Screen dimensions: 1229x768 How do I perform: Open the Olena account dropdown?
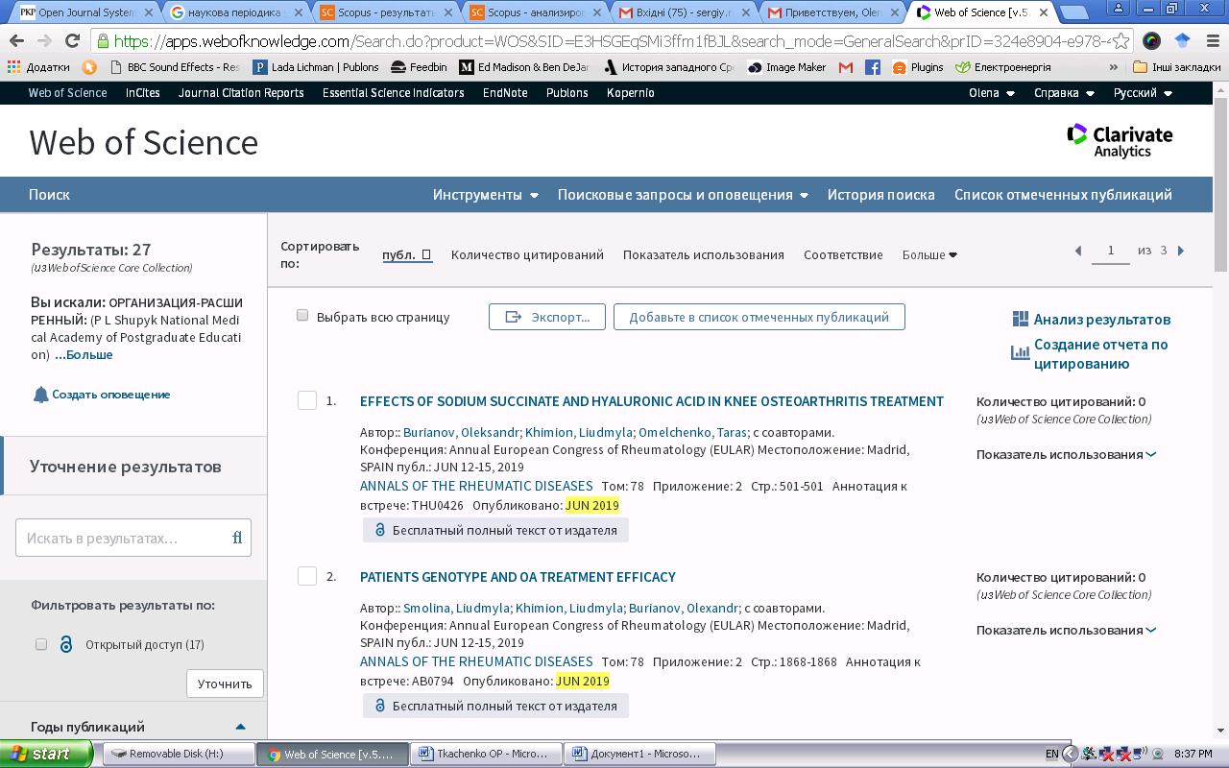pos(991,93)
